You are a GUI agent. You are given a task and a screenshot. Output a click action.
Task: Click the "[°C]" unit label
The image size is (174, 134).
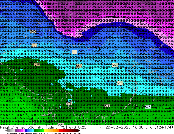point(63,127)
